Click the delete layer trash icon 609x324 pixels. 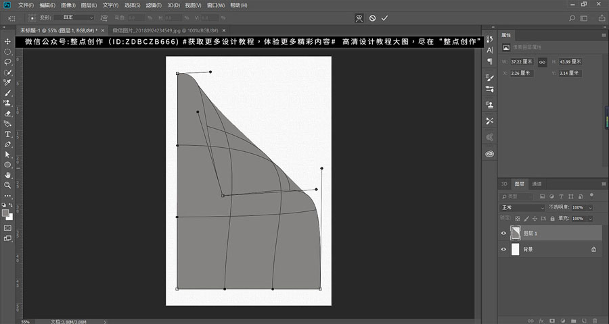tap(596, 320)
